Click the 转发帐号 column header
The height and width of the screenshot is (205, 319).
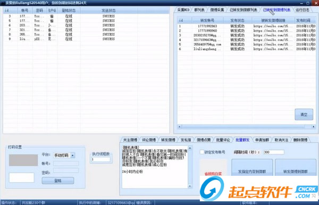point(207,20)
